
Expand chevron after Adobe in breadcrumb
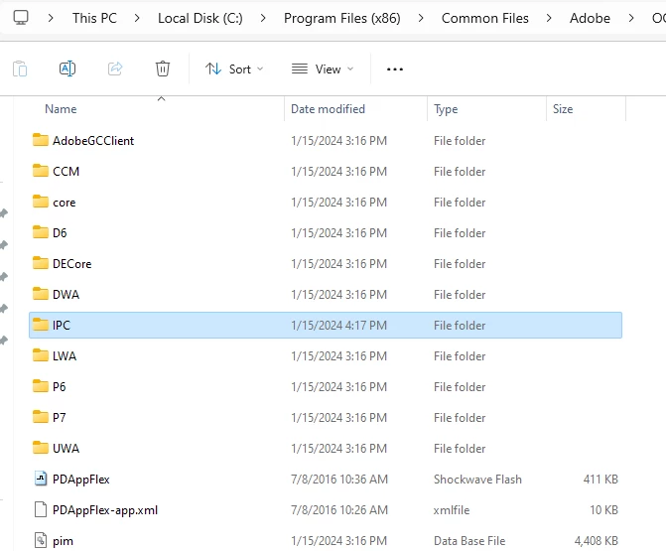[x=630, y=18]
